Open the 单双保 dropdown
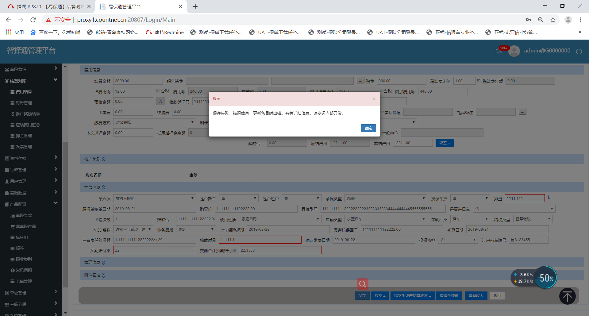This screenshot has width=589, height=316. 154,198
